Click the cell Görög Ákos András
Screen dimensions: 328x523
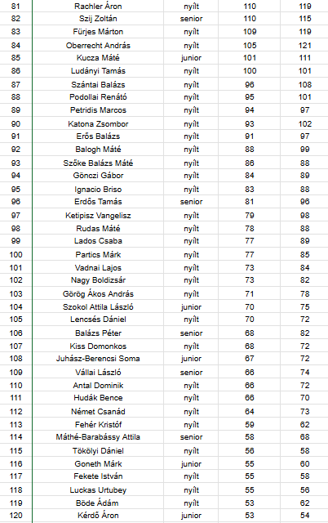[98, 294]
